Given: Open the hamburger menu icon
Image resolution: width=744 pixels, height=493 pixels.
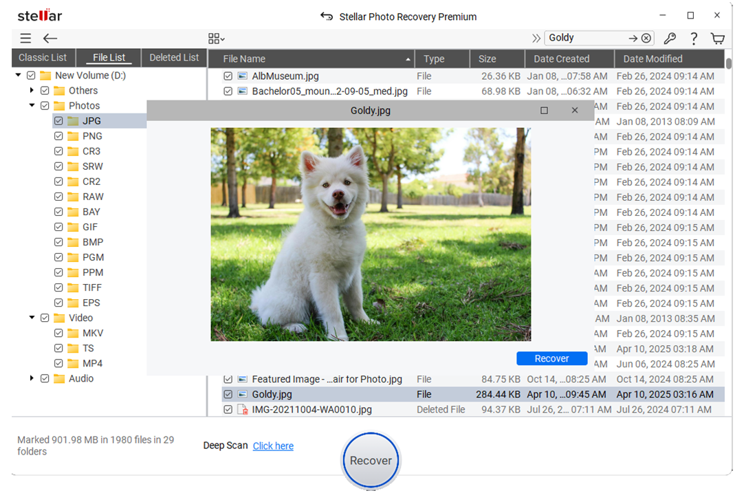Looking at the screenshot, I should (x=25, y=39).
